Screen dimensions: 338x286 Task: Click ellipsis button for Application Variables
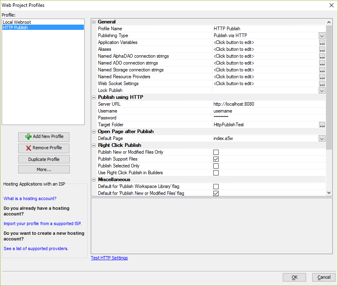pos(322,43)
